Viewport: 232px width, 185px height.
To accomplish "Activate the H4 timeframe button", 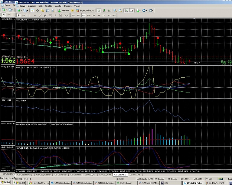I will [x=99, y=15].
